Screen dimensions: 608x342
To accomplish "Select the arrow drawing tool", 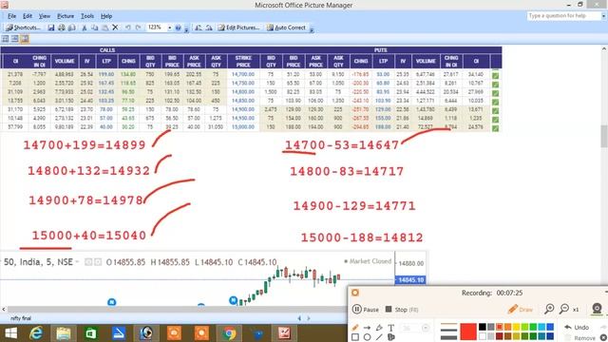I will tap(367, 328).
